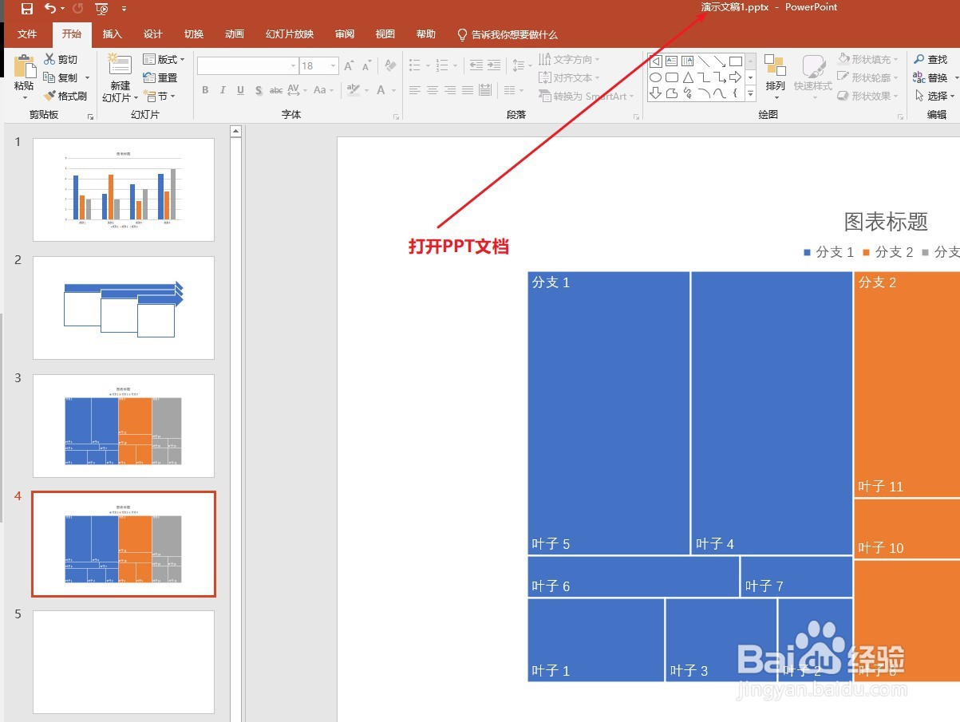Screen dimensions: 960x722
Task: Expand the shapes gallery more arrow
Action: pyautogui.click(x=751, y=93)
